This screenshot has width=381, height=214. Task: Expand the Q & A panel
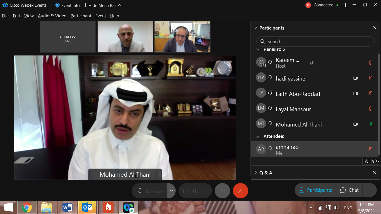point(255,173)
